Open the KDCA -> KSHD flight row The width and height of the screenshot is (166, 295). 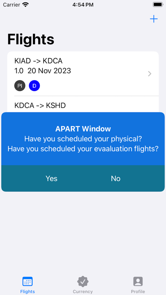click(x=83, y=104)
